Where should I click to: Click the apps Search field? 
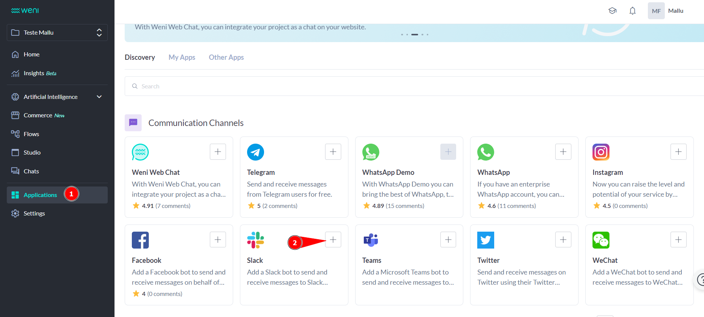414,86
